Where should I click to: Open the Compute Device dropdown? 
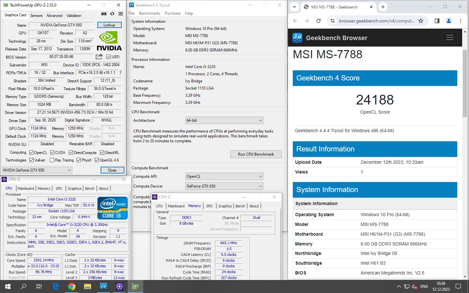224,186
